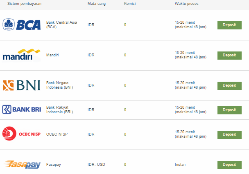Click the 0 commission in BRI row
This screenshot has width=249, height=174.
pos(125,110)
